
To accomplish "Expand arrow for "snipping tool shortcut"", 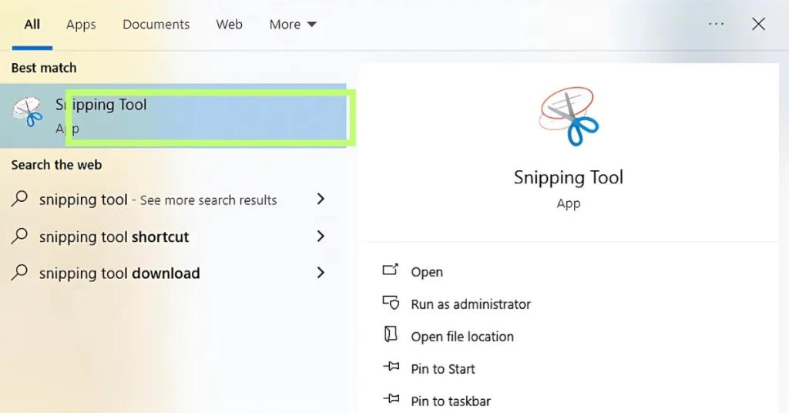I will [x=321, y=236].
